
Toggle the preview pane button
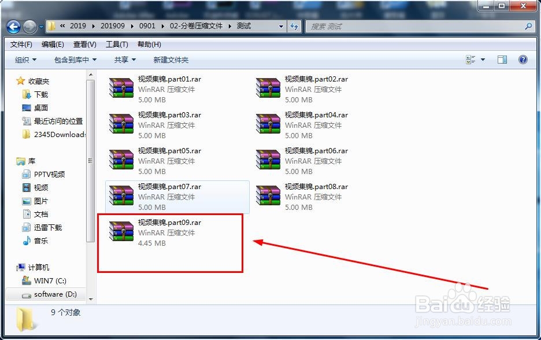click(x=502, y=60)
